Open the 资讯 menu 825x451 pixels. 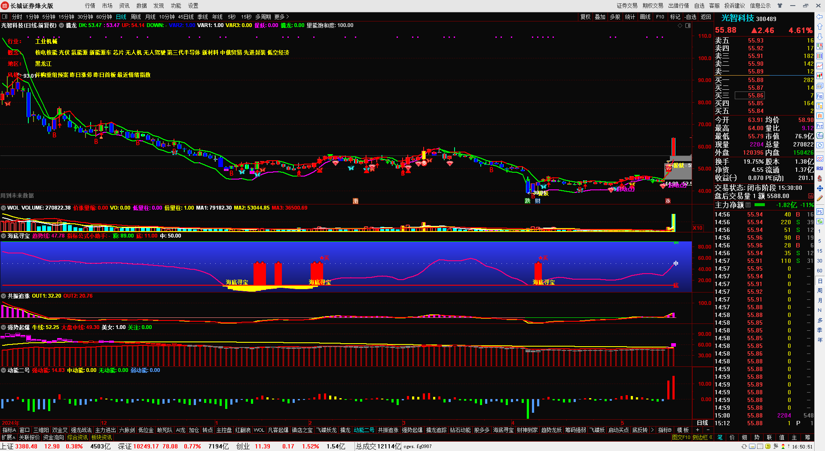(x=125, y=6)
